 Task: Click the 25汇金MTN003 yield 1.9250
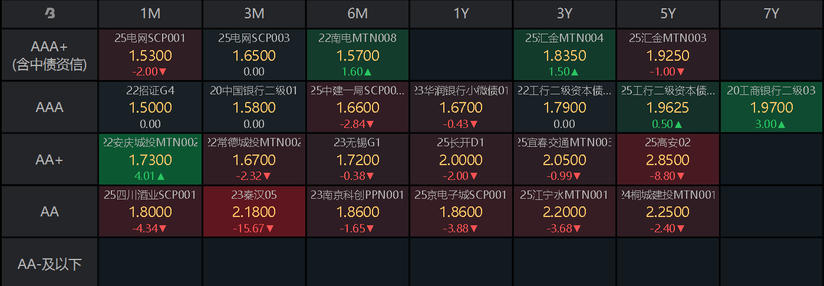(668, 56)
